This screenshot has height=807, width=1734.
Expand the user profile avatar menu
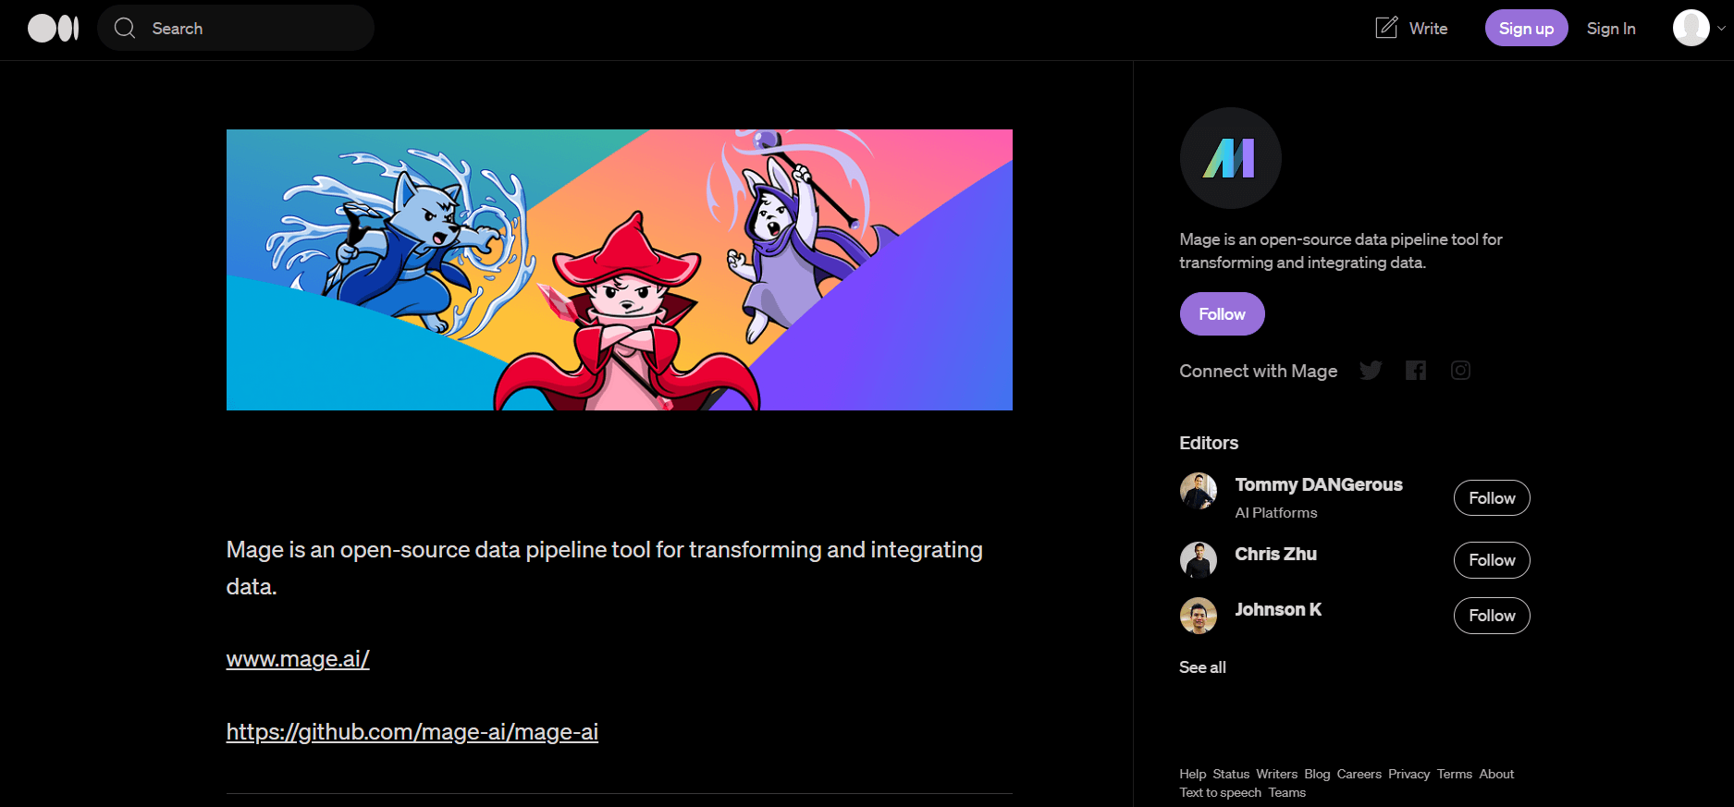click(1698, 29)
